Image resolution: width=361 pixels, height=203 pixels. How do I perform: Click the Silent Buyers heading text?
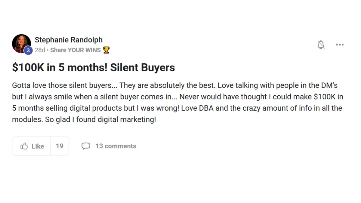click(x=143, y=68)
